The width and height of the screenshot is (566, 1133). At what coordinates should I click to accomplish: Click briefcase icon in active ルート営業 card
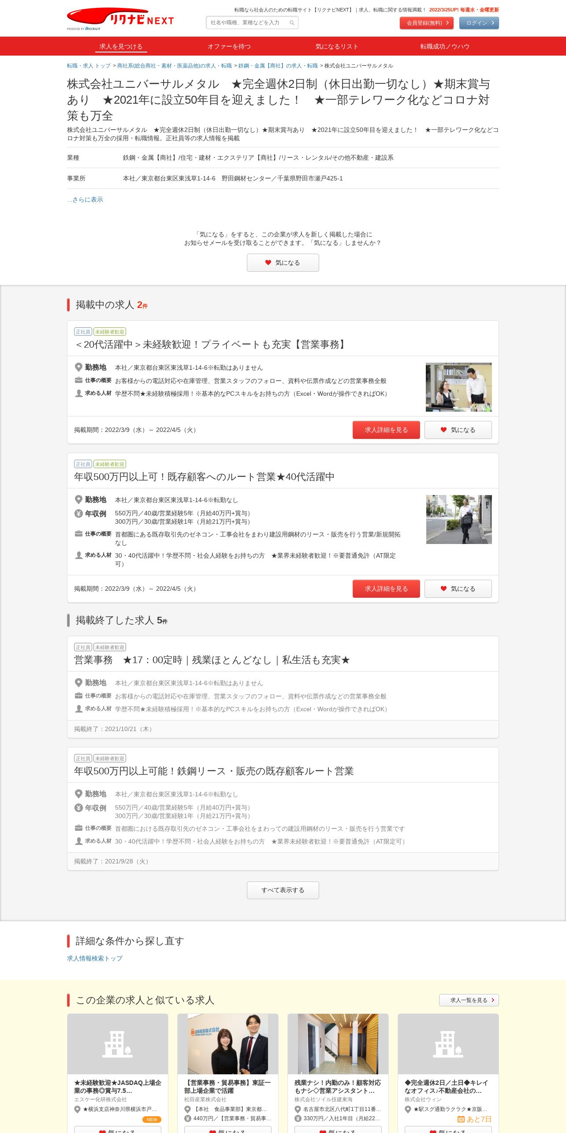coord(78,534)
